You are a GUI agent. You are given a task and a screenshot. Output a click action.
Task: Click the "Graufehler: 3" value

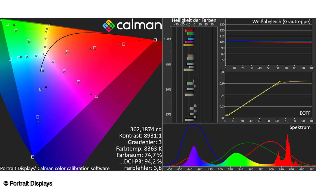pyautogui.click(x=145, y=142)
